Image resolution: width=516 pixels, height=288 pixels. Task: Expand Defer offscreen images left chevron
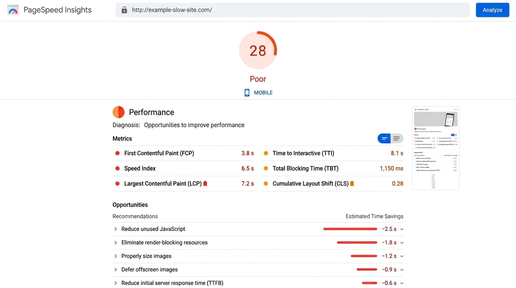(115, 270)
